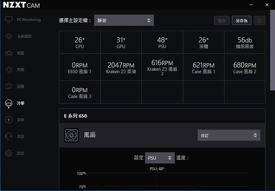
Task: Click the 另存為 button
Action: pos(241,21)
